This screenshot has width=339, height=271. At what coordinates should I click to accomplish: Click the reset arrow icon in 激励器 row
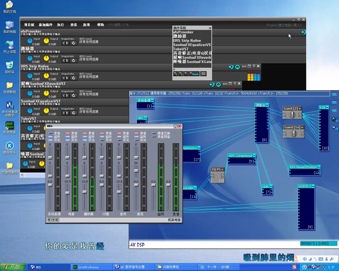(x=74, y=61)
